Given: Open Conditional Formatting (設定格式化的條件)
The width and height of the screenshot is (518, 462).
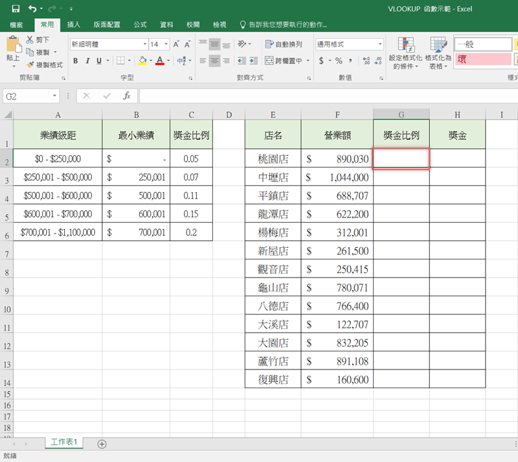Looking at the screenshot, I should point(406,53).
